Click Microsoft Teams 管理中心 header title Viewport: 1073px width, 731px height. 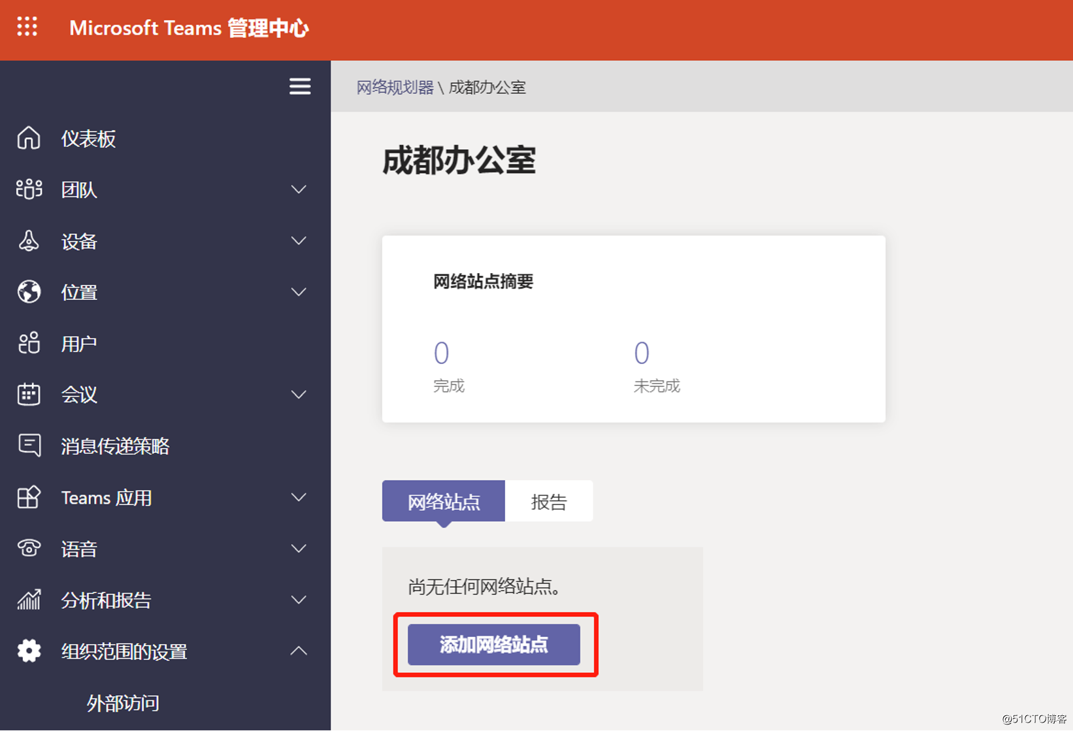[189, 28]
